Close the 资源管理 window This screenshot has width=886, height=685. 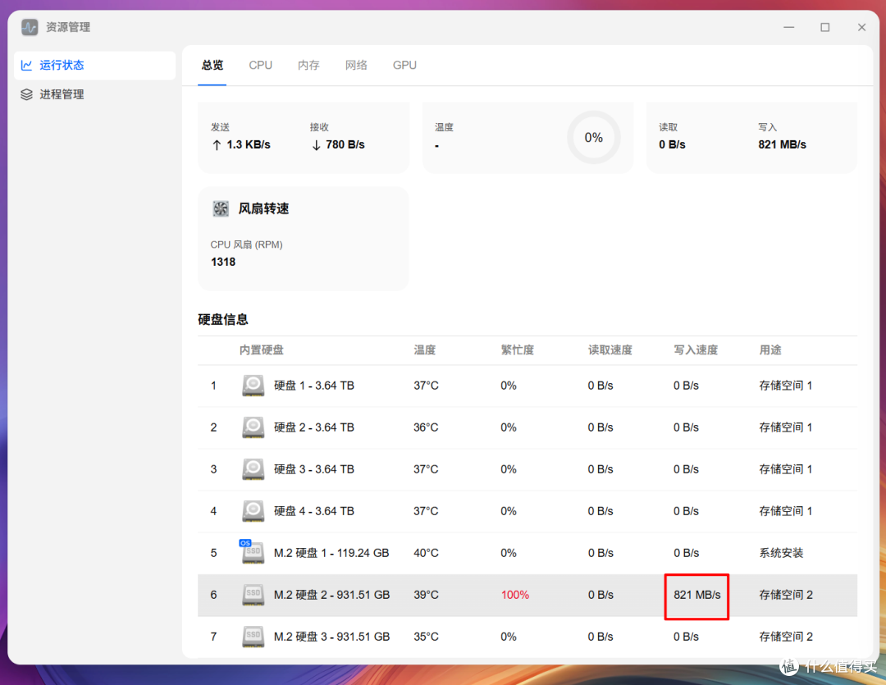click(x=861, y=27)
